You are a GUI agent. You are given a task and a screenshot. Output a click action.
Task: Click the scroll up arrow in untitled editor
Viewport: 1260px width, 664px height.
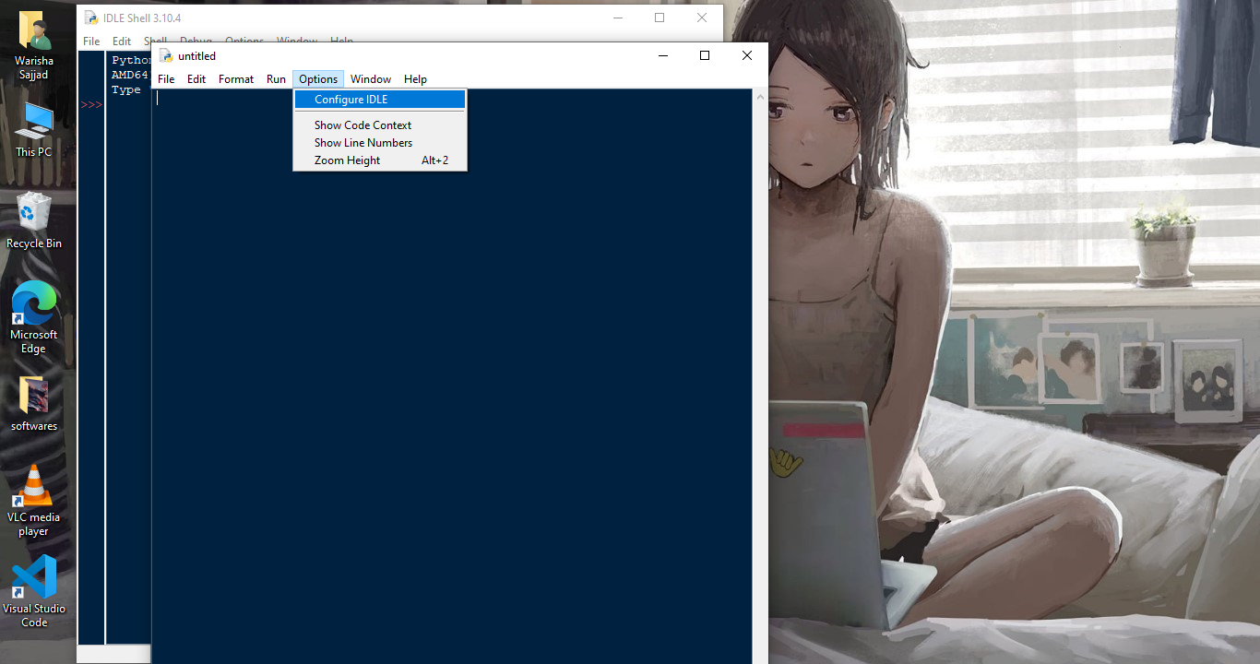coord(760,96)
